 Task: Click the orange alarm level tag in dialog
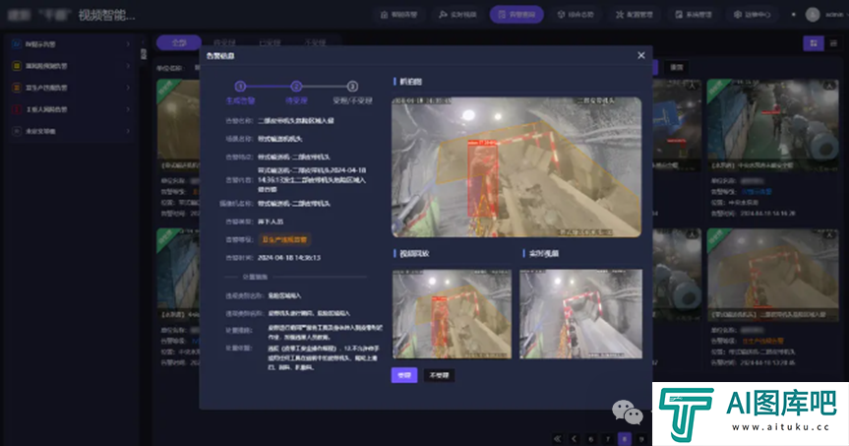click(x=284, y=239)
